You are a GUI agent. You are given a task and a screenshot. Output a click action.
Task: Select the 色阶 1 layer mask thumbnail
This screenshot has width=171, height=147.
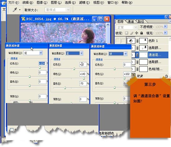coord(144,41)
